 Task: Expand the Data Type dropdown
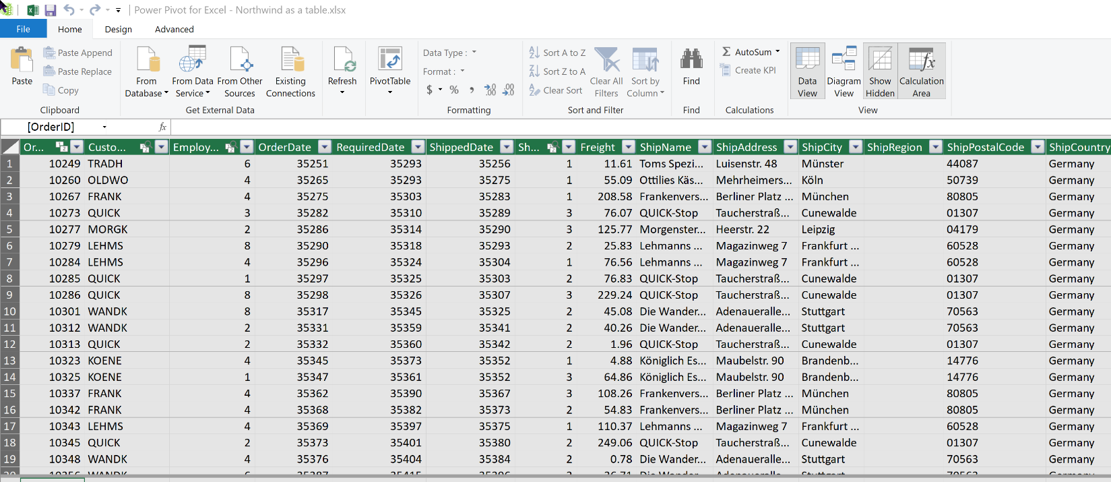(474, 52)
